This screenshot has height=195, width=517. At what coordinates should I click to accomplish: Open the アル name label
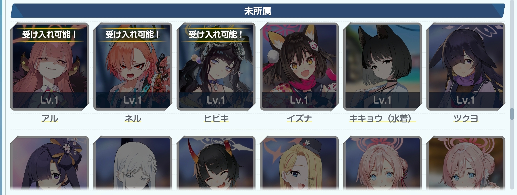pyautogui.click(x=50, y=118)
